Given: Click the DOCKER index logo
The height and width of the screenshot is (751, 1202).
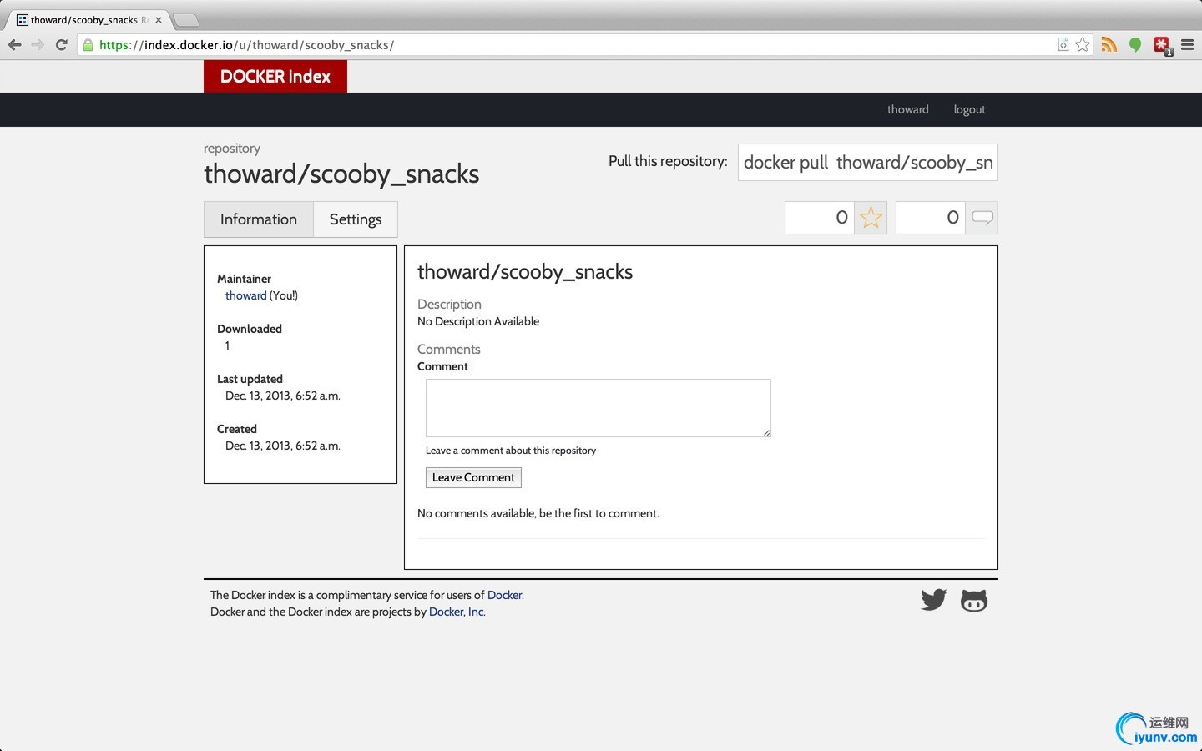Looking at the screenshot, I should (275, 76).
